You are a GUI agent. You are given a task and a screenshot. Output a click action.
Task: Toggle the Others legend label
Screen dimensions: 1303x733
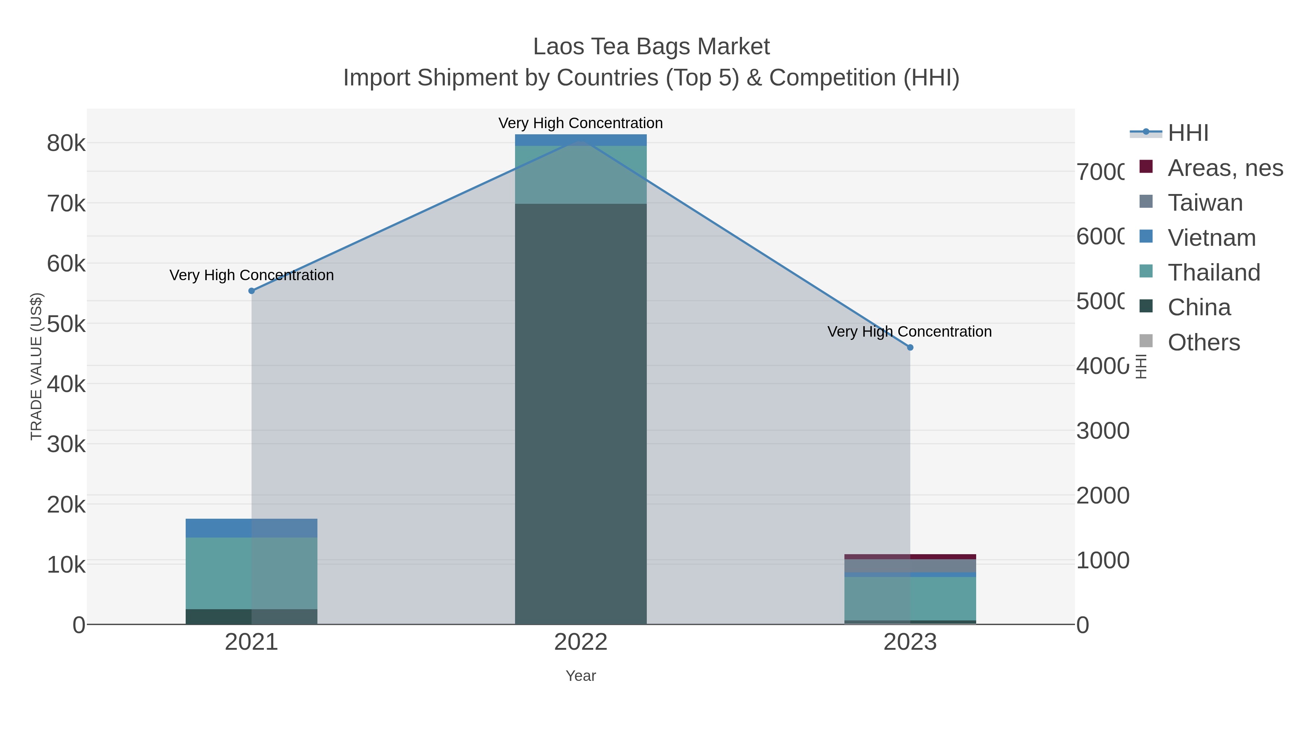pyautogui.click(x=1204, y=342)
